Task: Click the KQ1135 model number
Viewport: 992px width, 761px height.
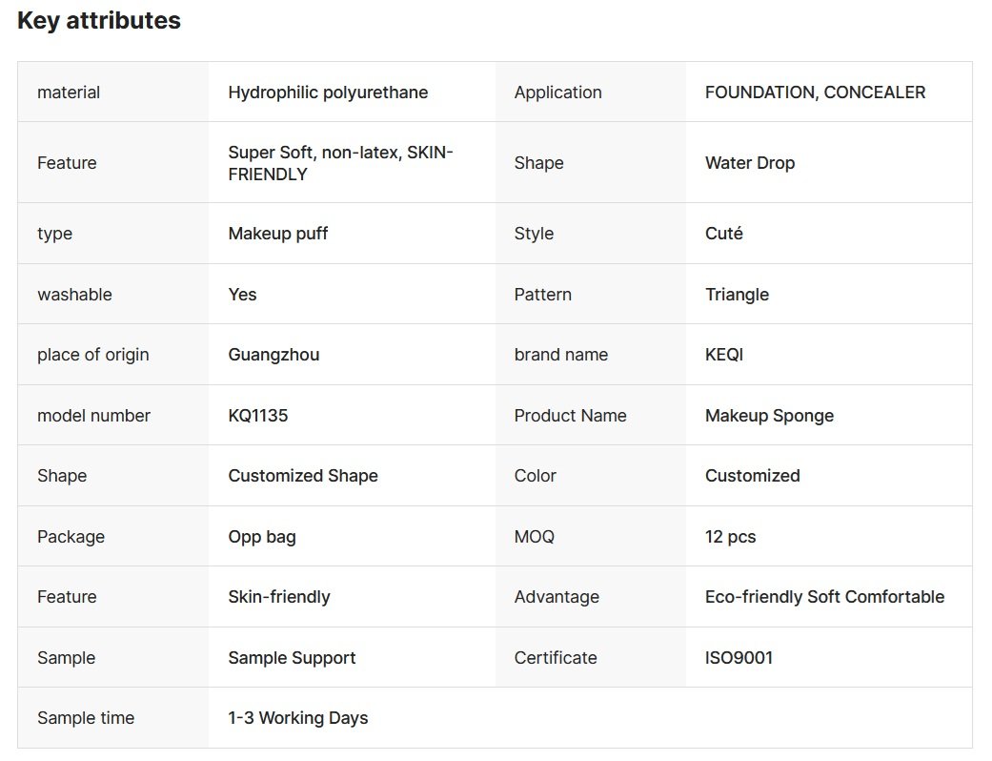Action: coord(258,416)
